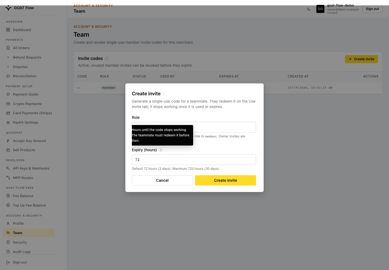Click the Top Up Fee Balance plus icon
The width and height of the screenshot is (389, 270).
click(8, 205)
